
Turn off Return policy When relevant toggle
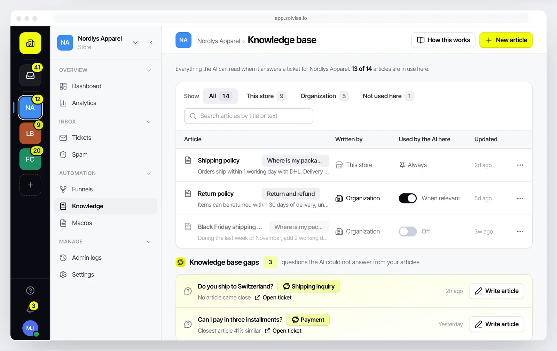(408, 198)
